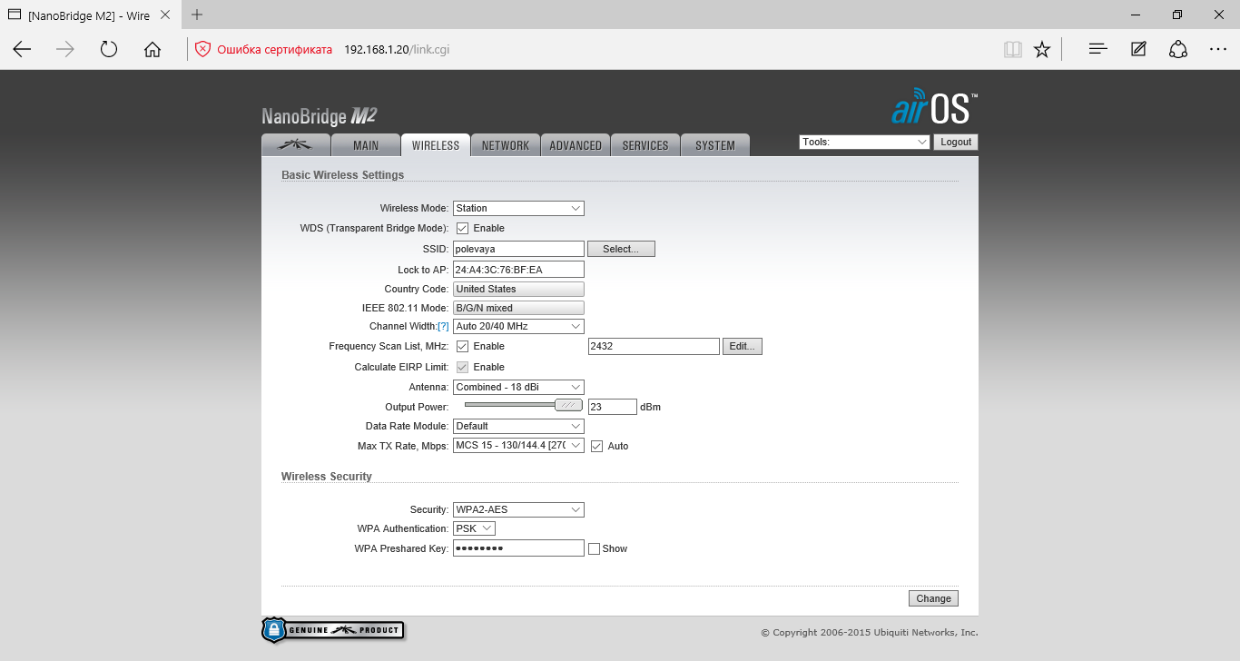Open the Max TX Rate dropdown
The height and width of the screenshot is (661, 1240).
(518, 446)
